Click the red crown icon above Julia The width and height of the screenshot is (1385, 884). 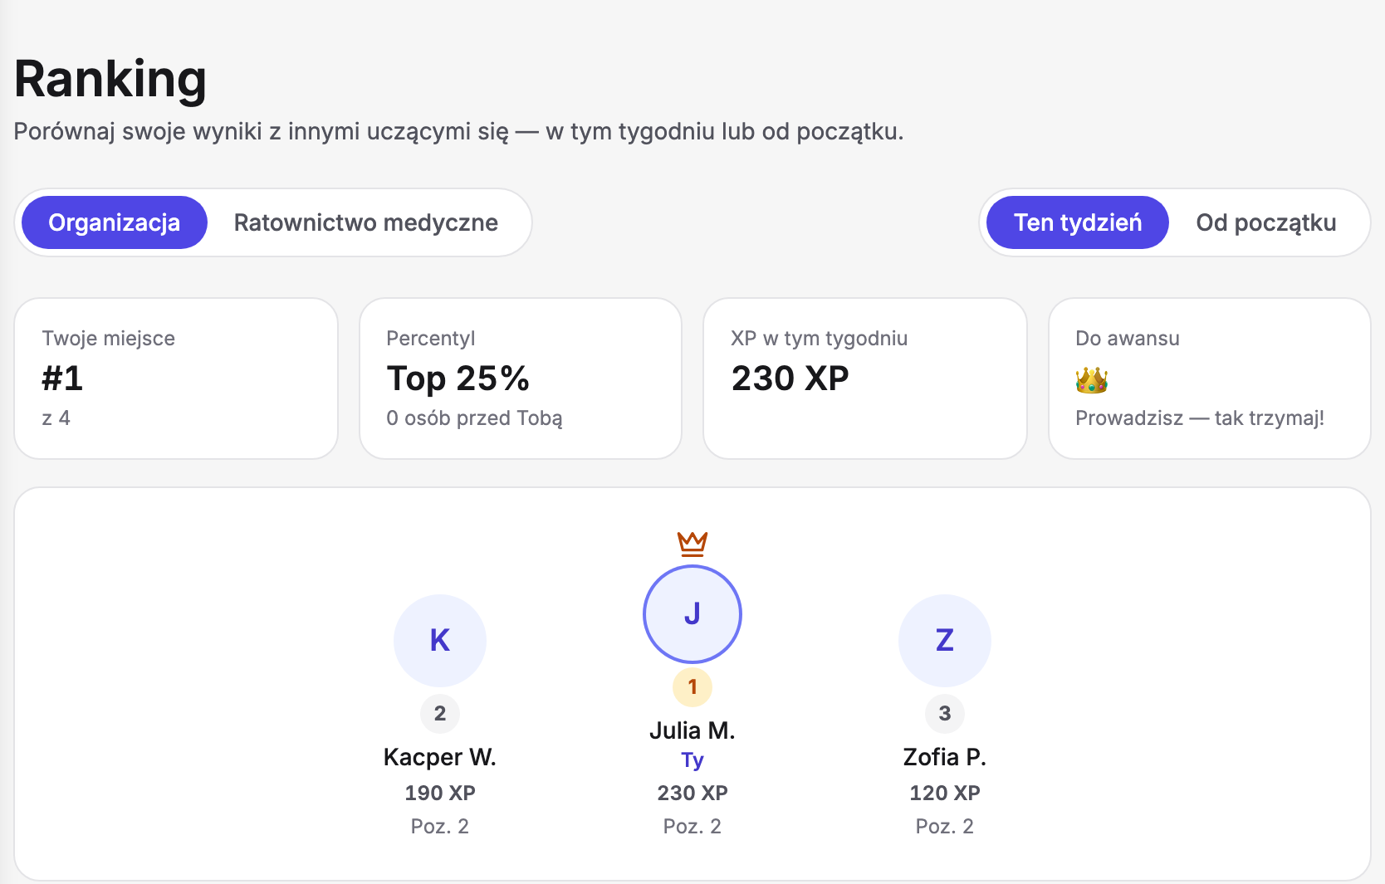tap(692, 544)
